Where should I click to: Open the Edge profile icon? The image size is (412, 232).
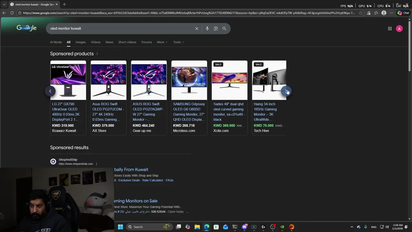click(x=384, y=13)
